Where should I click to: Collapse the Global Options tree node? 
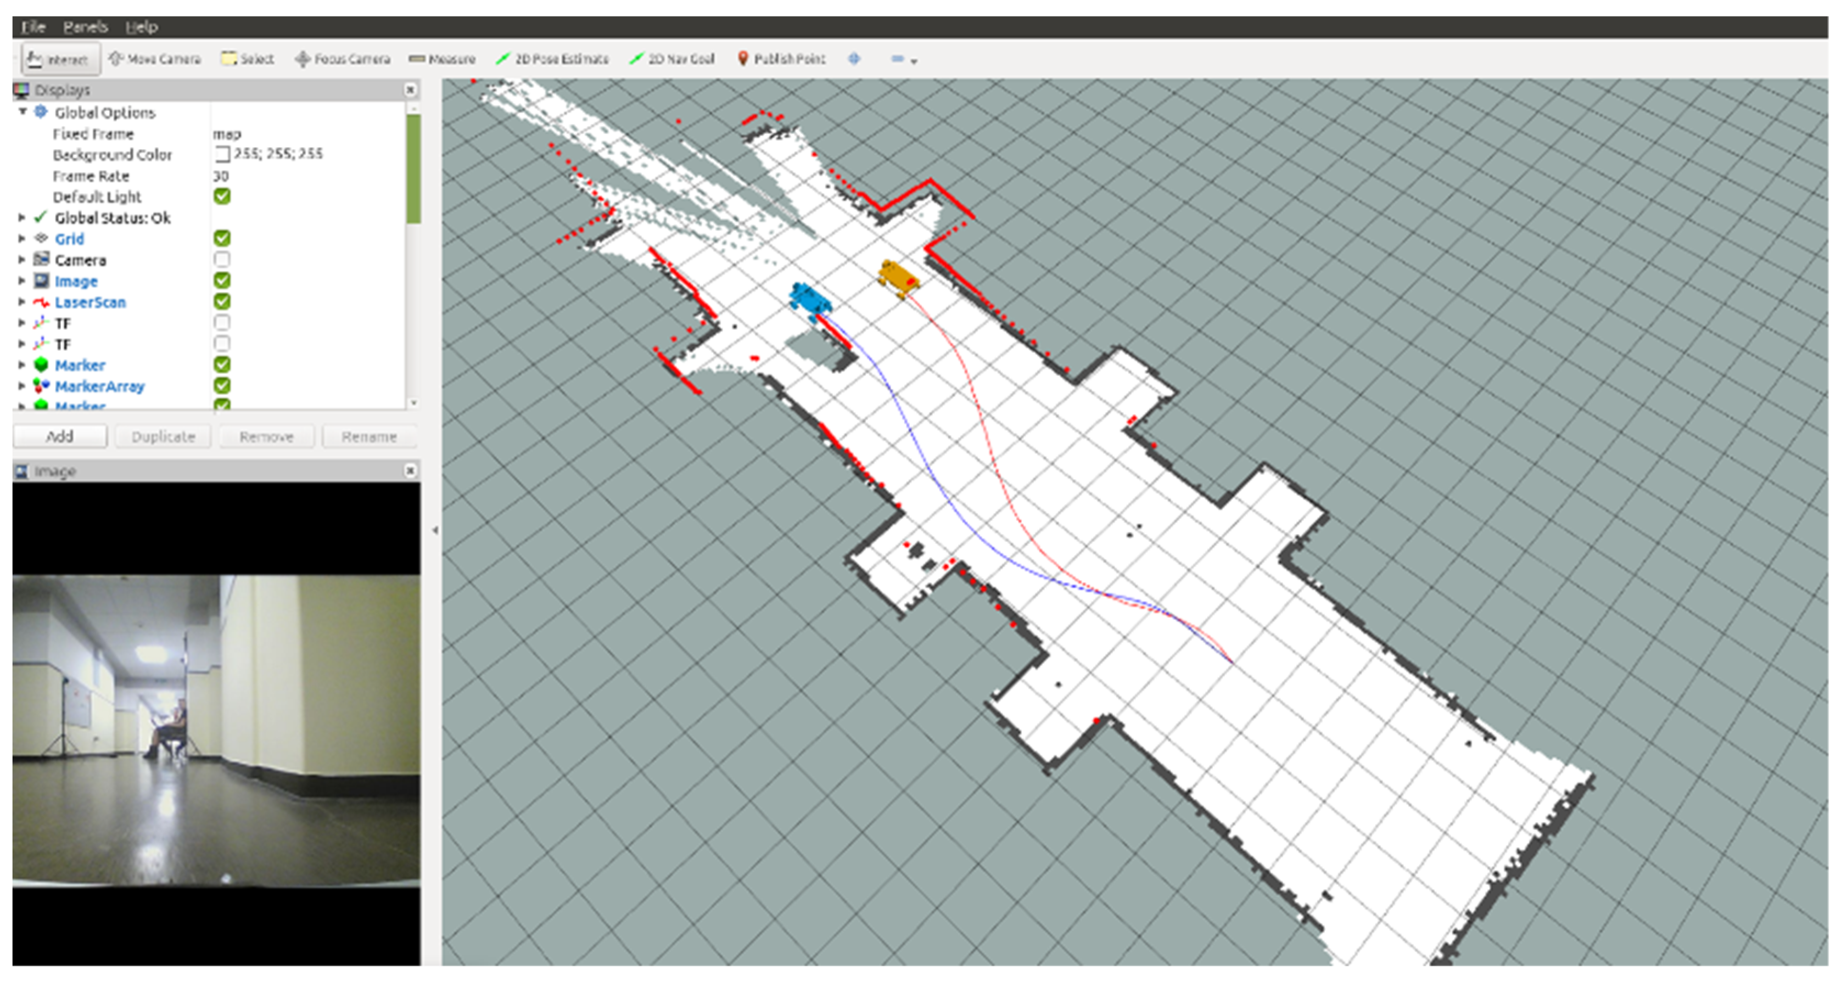point(23,111)
